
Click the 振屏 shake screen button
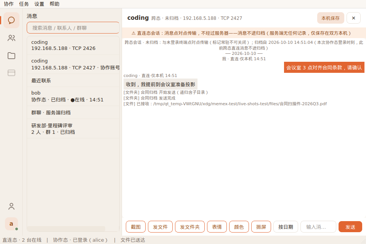261,227
